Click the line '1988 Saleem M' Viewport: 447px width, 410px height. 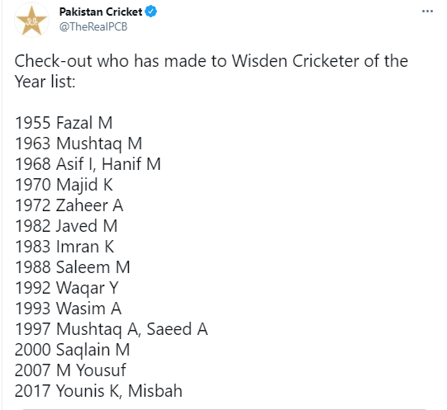point(73,267)
